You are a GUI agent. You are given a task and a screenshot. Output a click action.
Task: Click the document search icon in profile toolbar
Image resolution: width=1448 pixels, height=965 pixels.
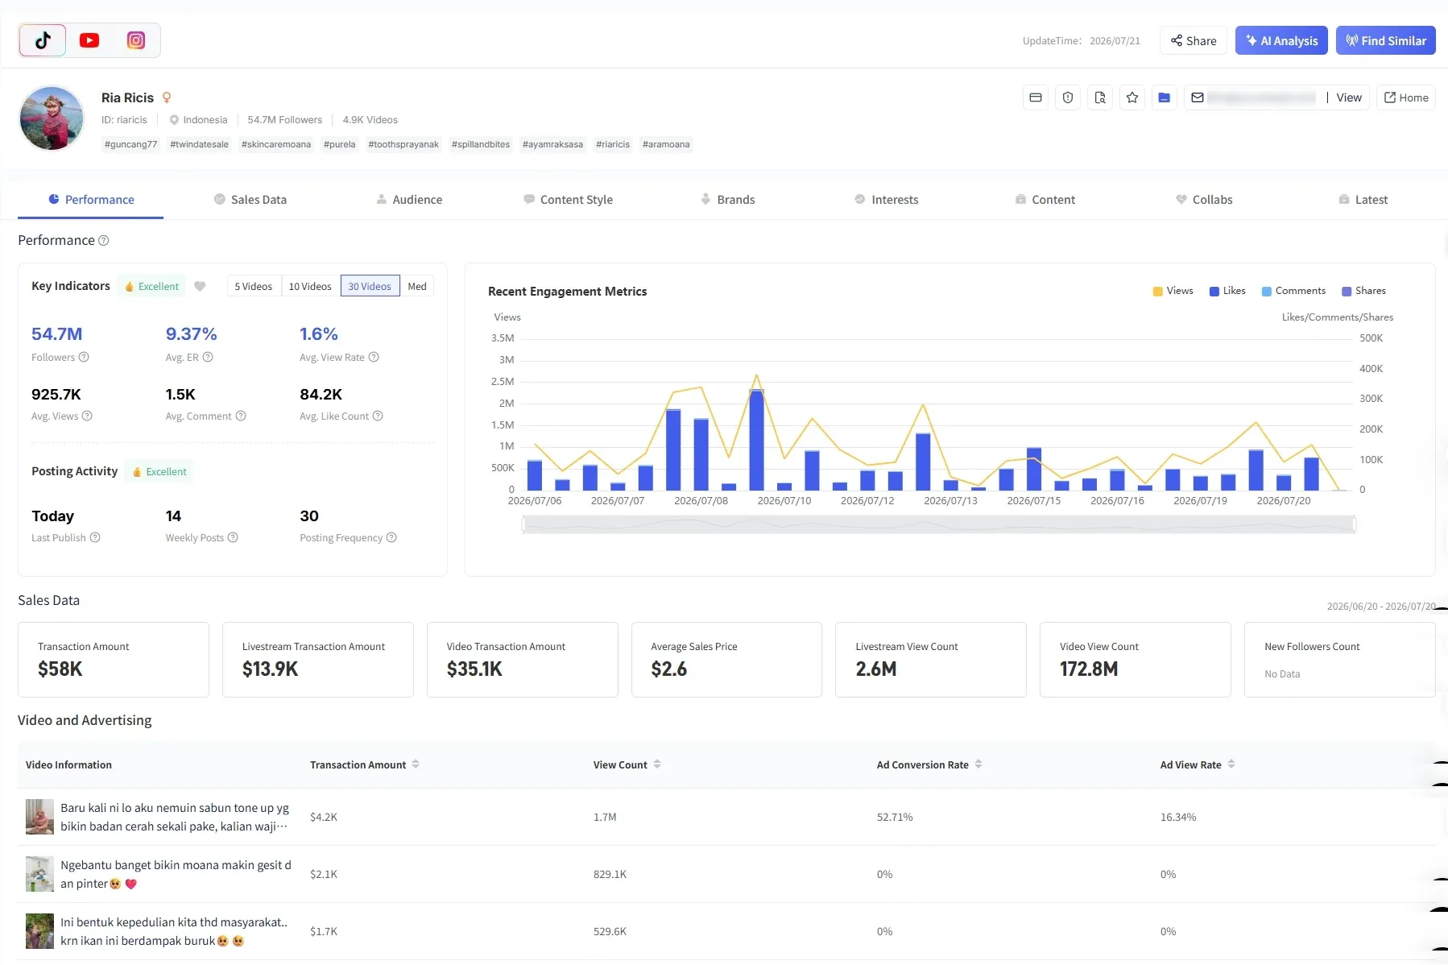point(1100,97)
